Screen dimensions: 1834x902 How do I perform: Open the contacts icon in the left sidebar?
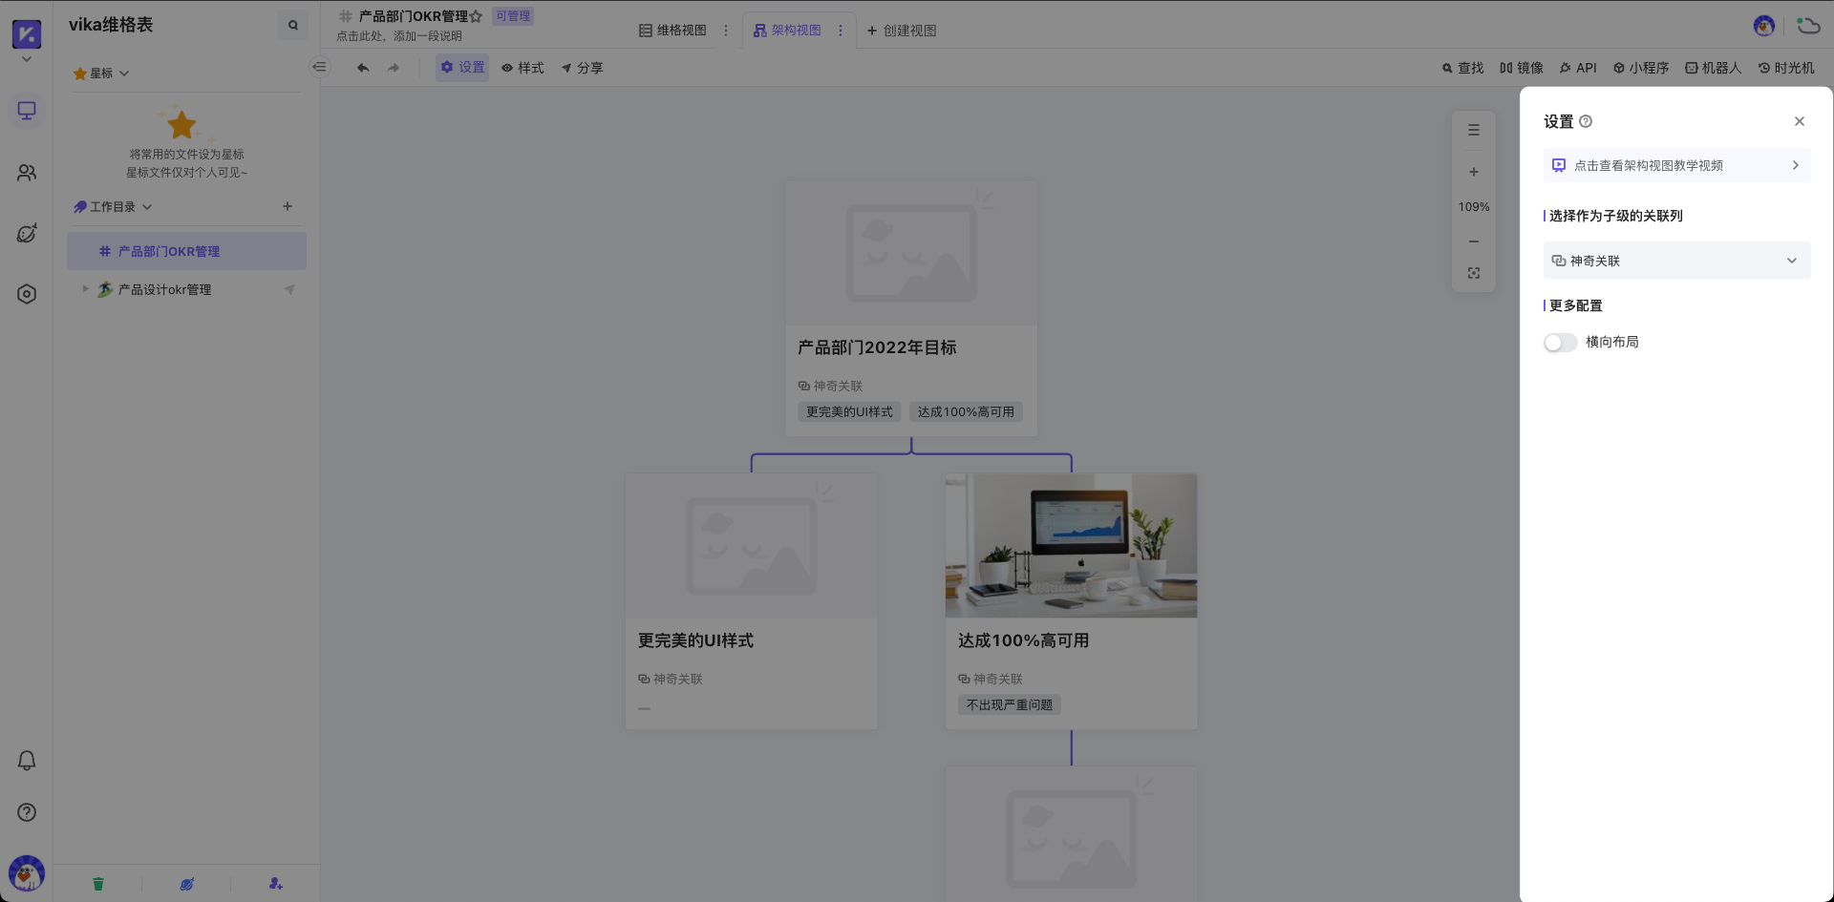click(27, 173)
